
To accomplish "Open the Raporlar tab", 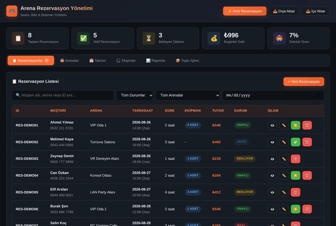I will [x=156, y=61].
